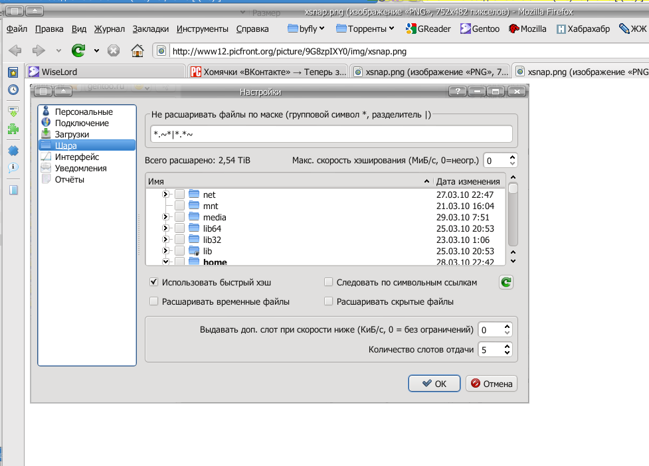This screenshot has height=466, width=649.
Task: Reload page with green refresh icon
Action: (x=78, y=50)
